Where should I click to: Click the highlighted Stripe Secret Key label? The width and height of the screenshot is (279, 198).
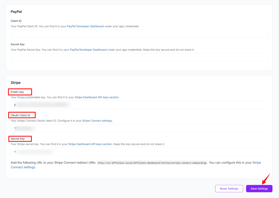tap(18, 139)
